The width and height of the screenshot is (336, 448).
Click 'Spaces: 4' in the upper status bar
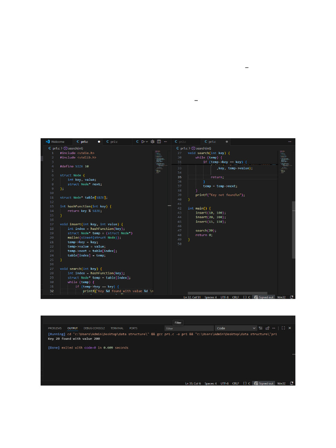coord(210,297)
